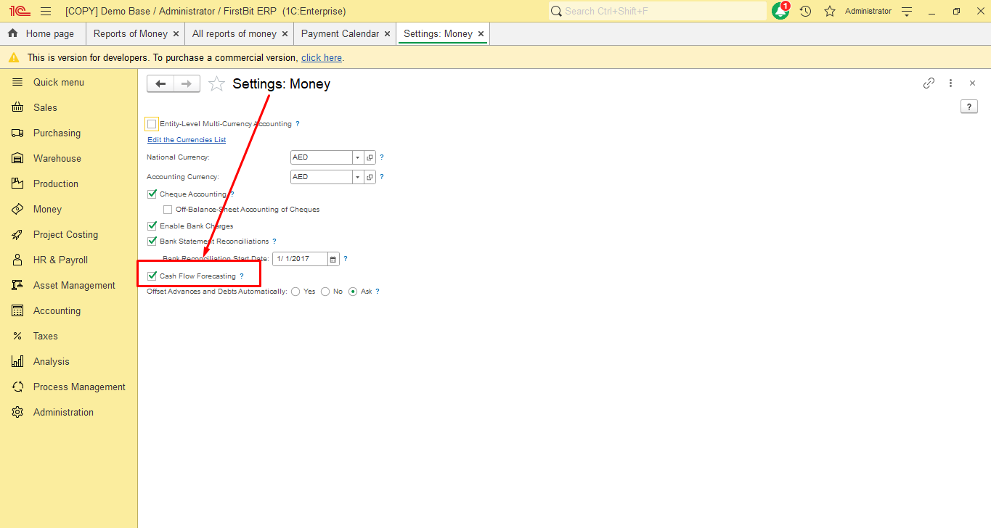Expand the Accounting Currency dropdown arrow

click(x=357, y=177)
